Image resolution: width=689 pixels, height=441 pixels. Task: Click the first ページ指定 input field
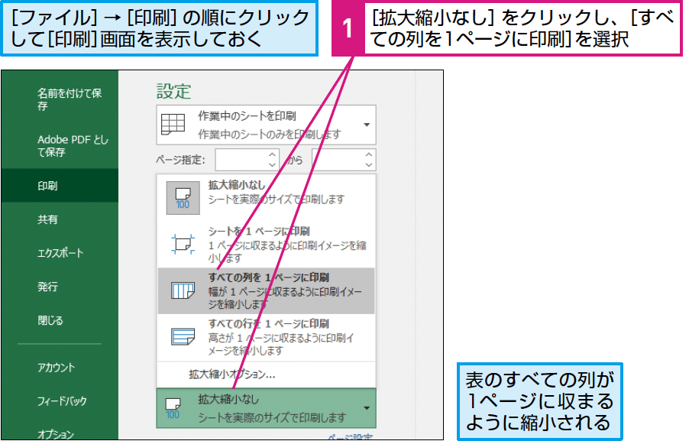(x=241, y=160)
